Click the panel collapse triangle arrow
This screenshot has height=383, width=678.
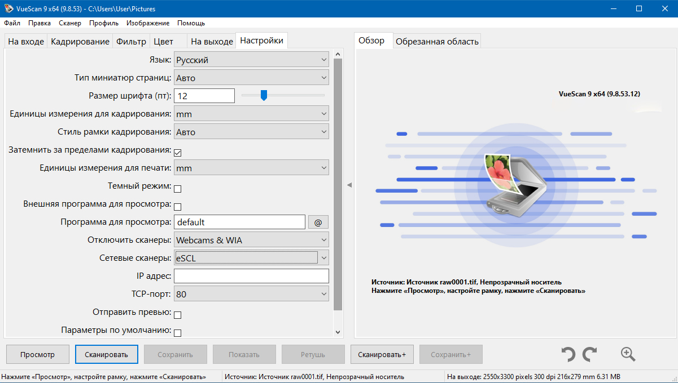click(349, 185)
